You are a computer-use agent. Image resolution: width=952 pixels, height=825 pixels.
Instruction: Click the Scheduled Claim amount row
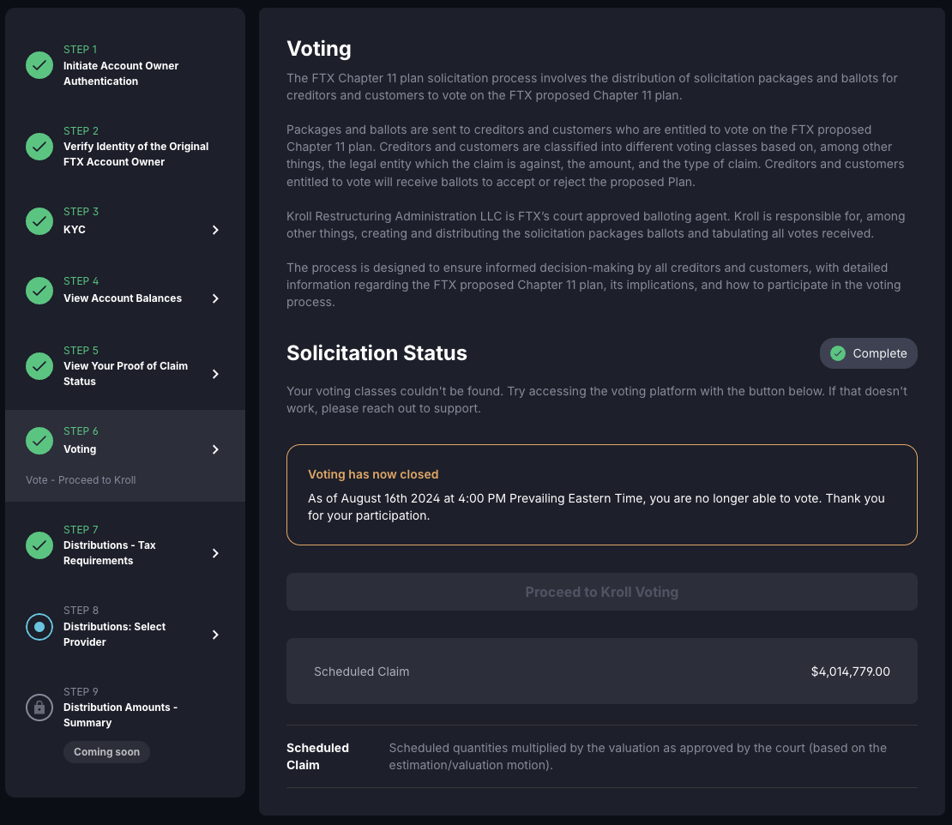point(601,671)
